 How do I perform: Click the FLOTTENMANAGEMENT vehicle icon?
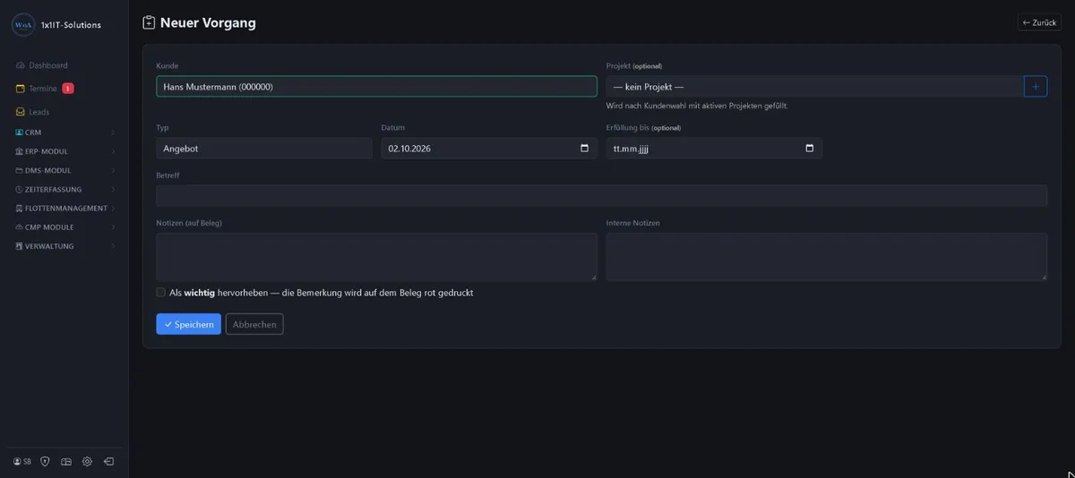point(19,209)
